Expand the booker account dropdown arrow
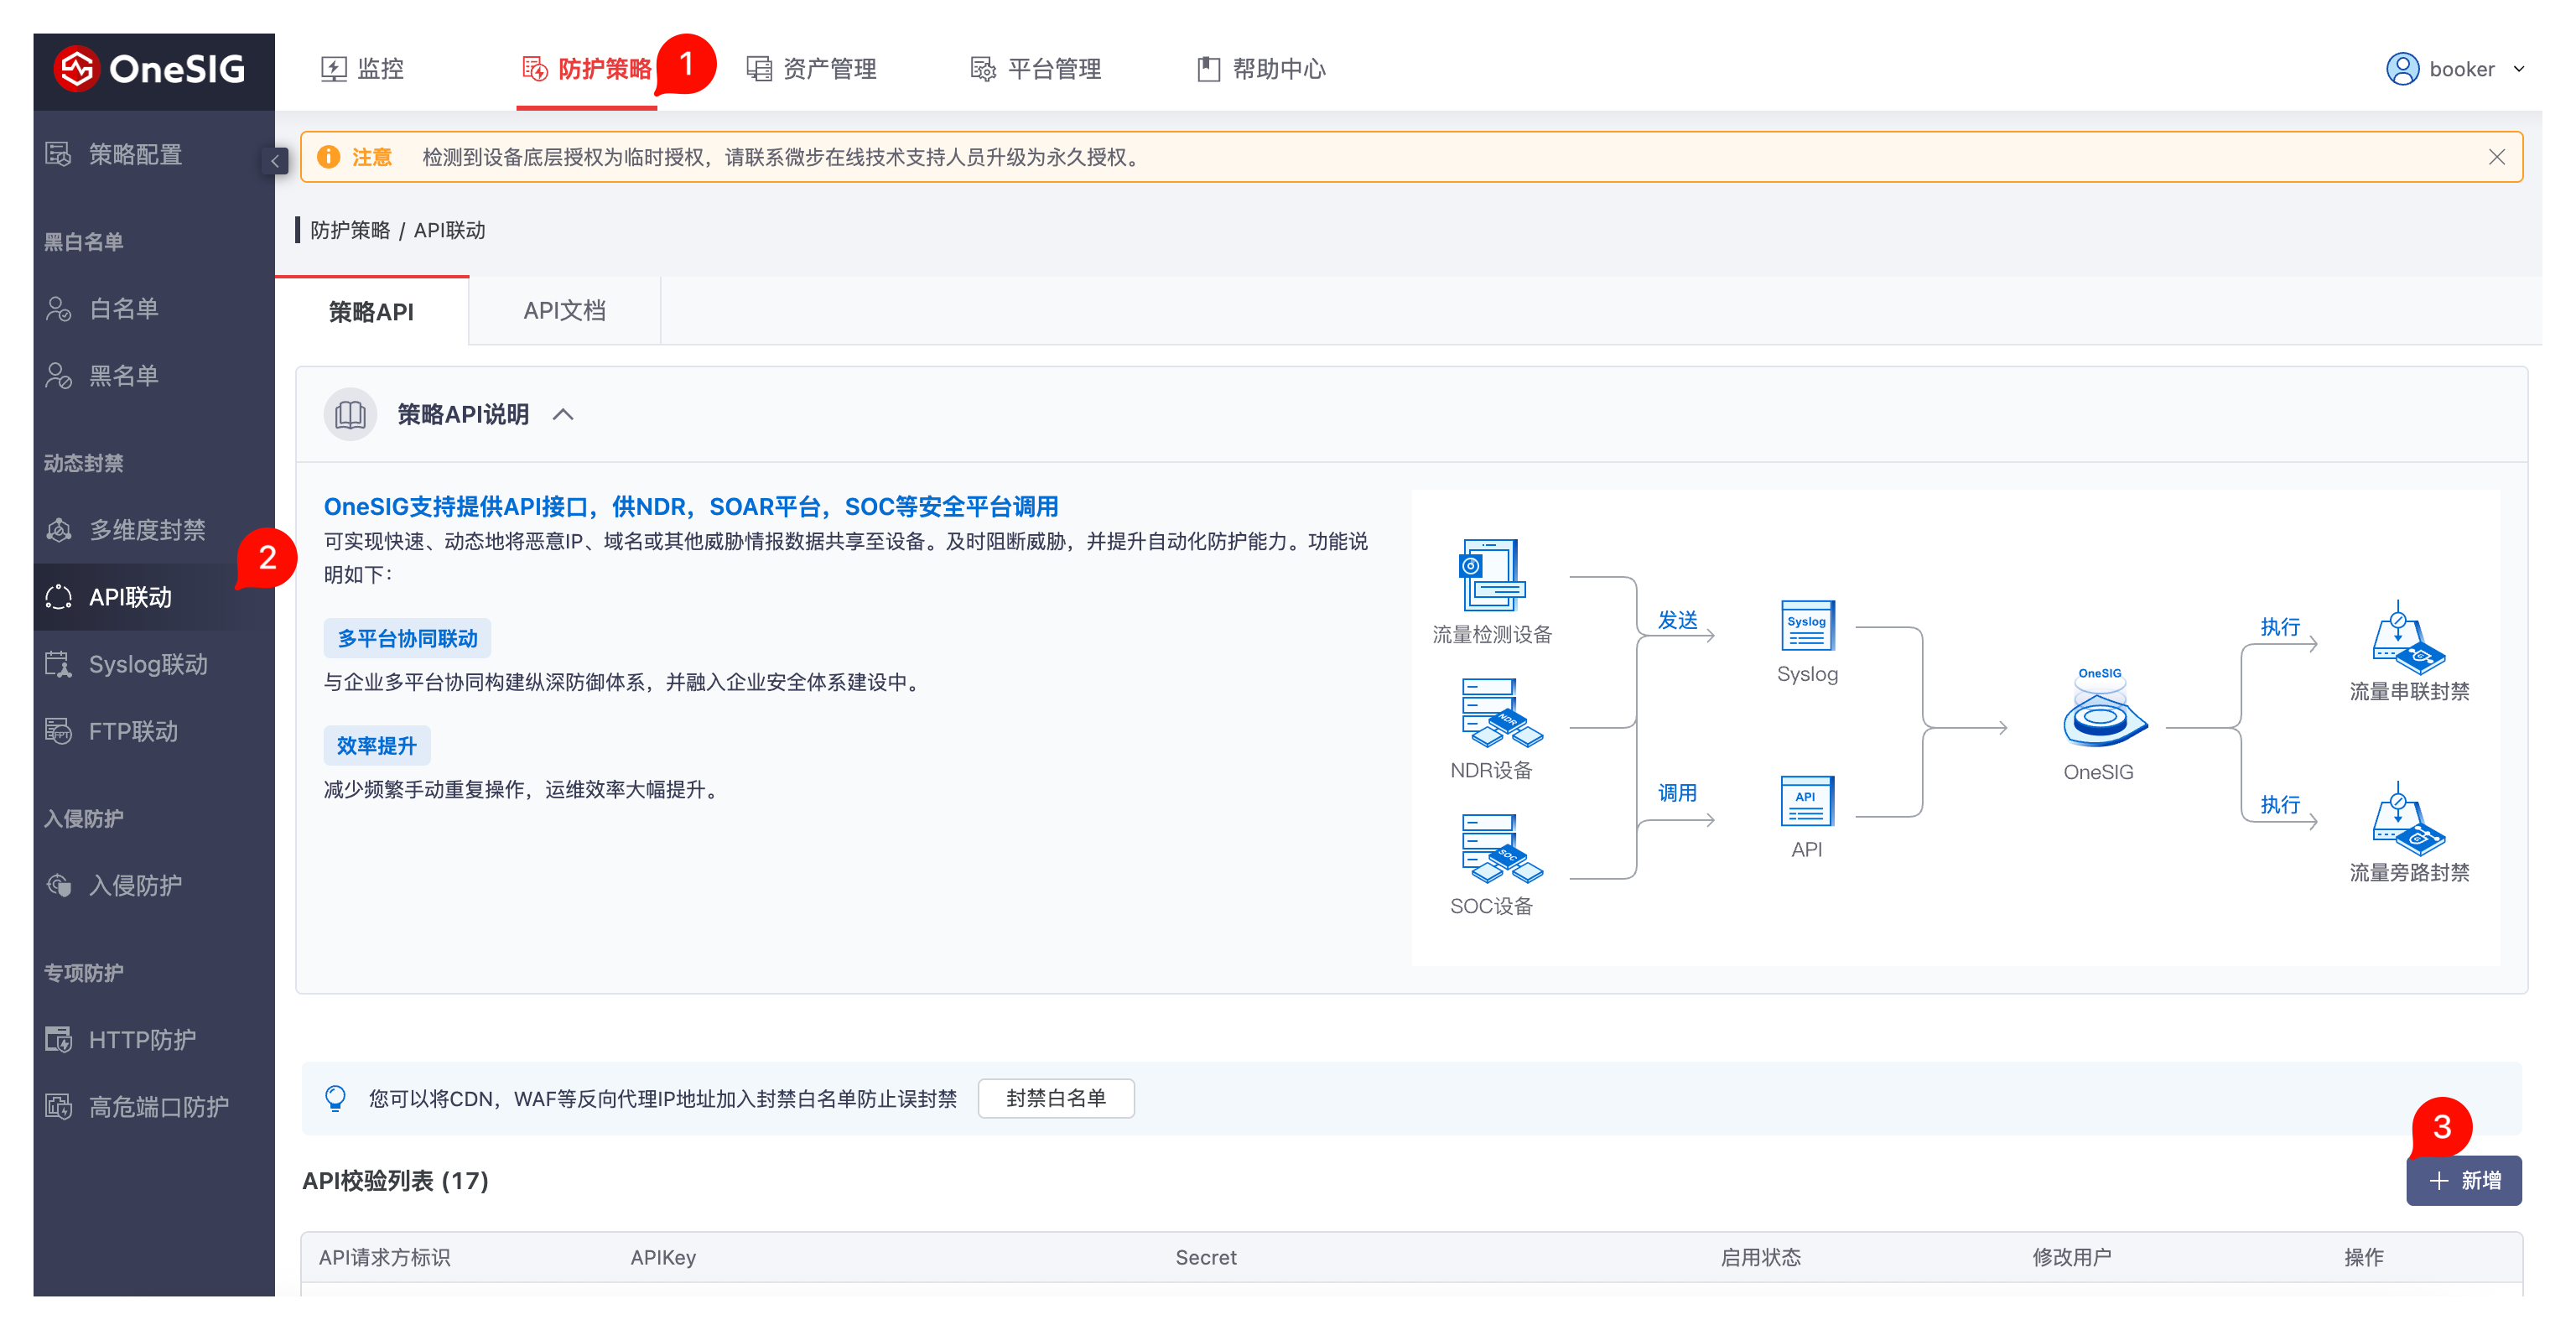2576x1330 pixels. 2519,69
